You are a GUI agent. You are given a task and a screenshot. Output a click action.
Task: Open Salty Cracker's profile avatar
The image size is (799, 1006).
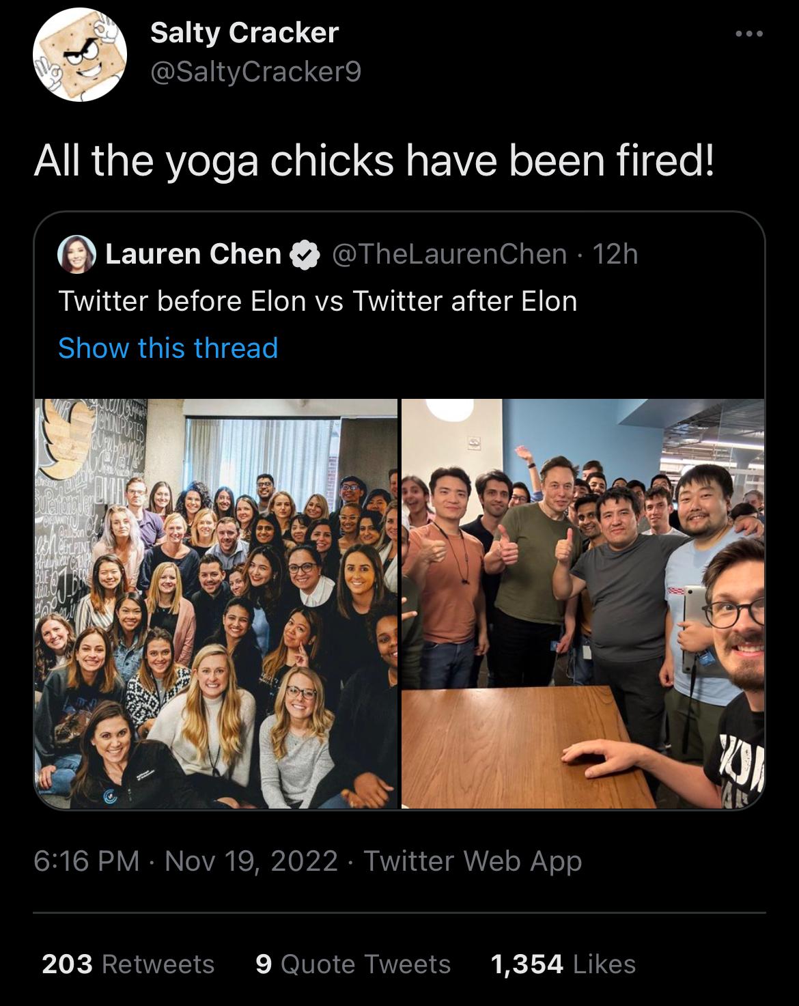[x=81, y=54]
